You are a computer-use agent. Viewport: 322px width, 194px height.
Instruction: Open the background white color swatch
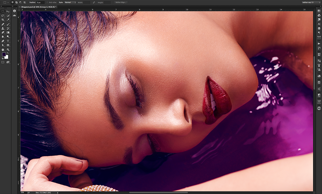pyautogui.click(x=7, y=57)
